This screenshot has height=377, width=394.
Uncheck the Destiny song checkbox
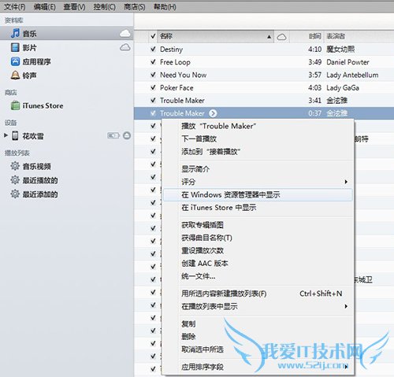pyautogui.click(x=153, y=49)
